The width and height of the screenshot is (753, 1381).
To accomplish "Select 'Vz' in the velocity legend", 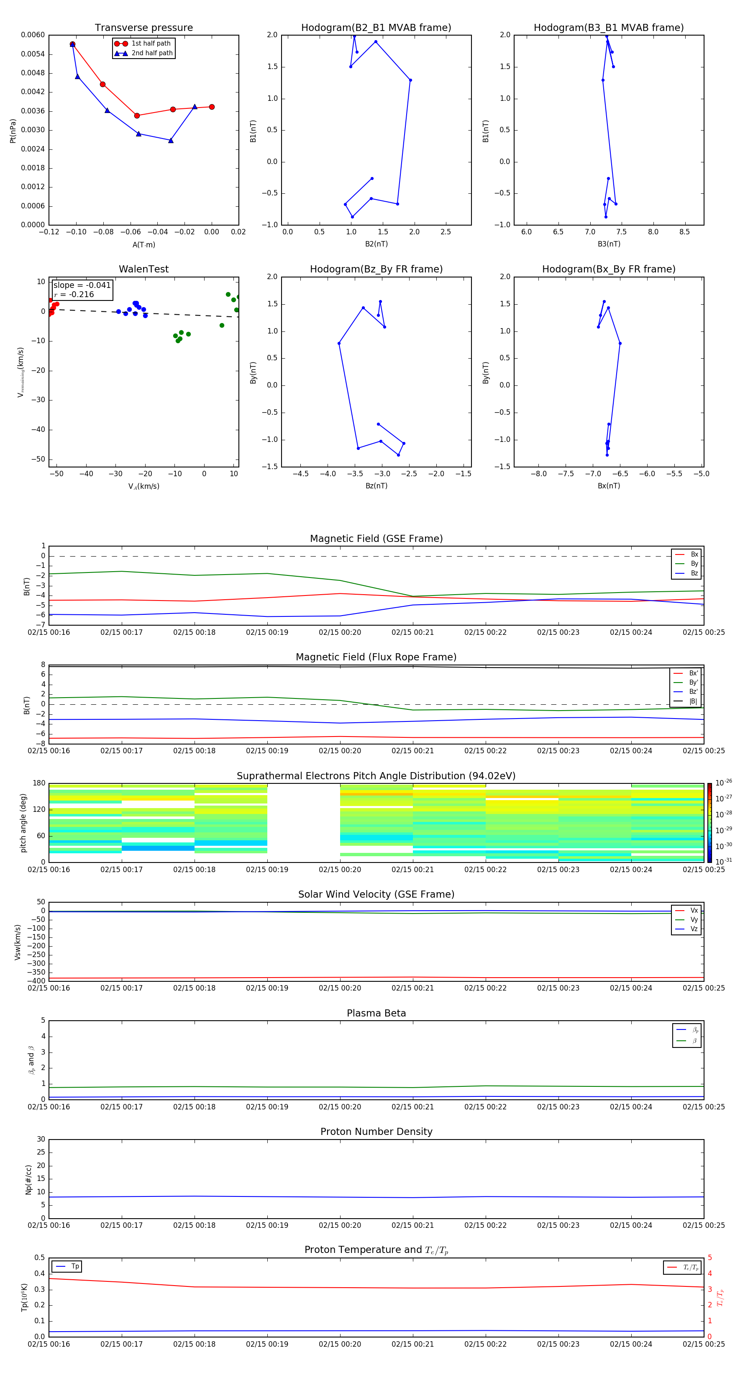I will [686, 929].
